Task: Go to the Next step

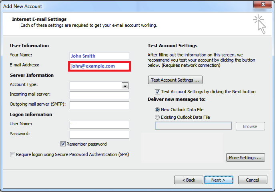Action: click(x=219, y=180)
